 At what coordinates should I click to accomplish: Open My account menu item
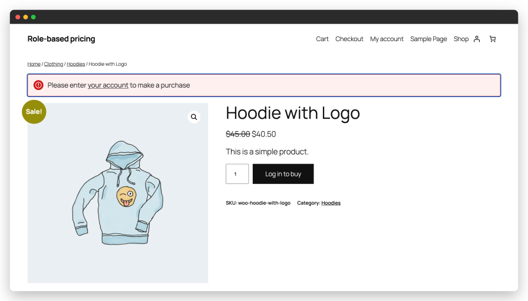click(387, 39)
